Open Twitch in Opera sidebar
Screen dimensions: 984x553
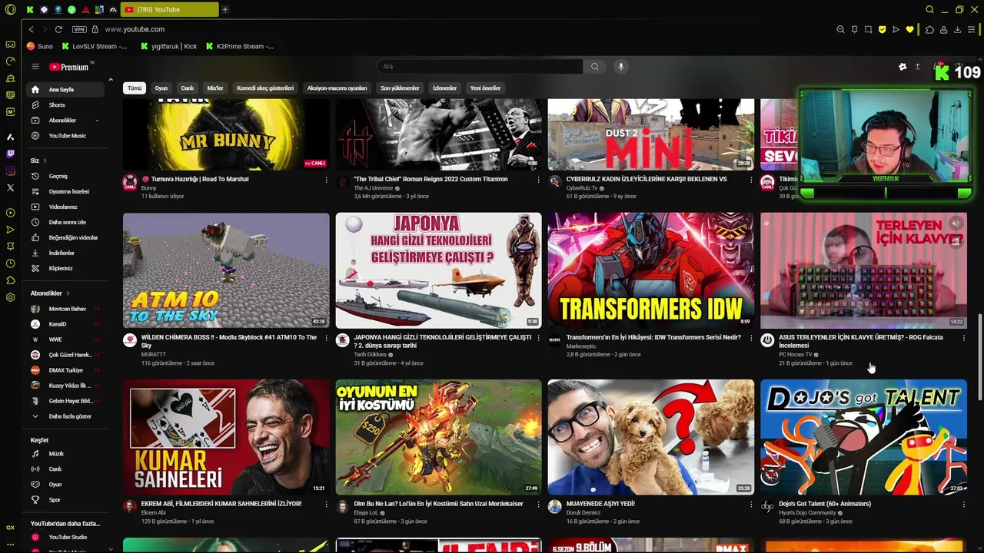click(x=10, y=154)
